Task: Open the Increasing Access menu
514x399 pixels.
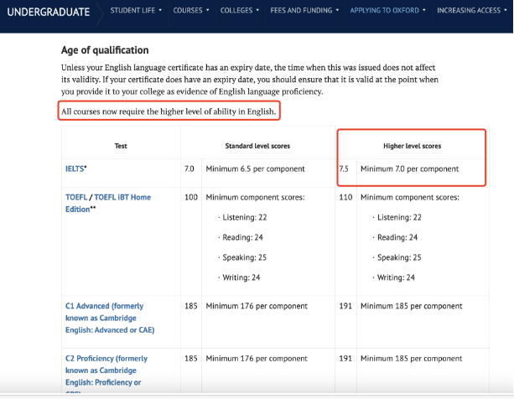Action: click(x=472, y=11)
